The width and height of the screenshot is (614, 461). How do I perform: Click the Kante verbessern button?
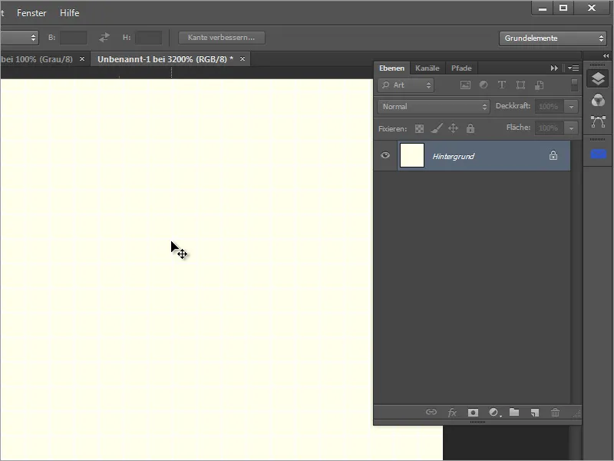pos(222,38)
